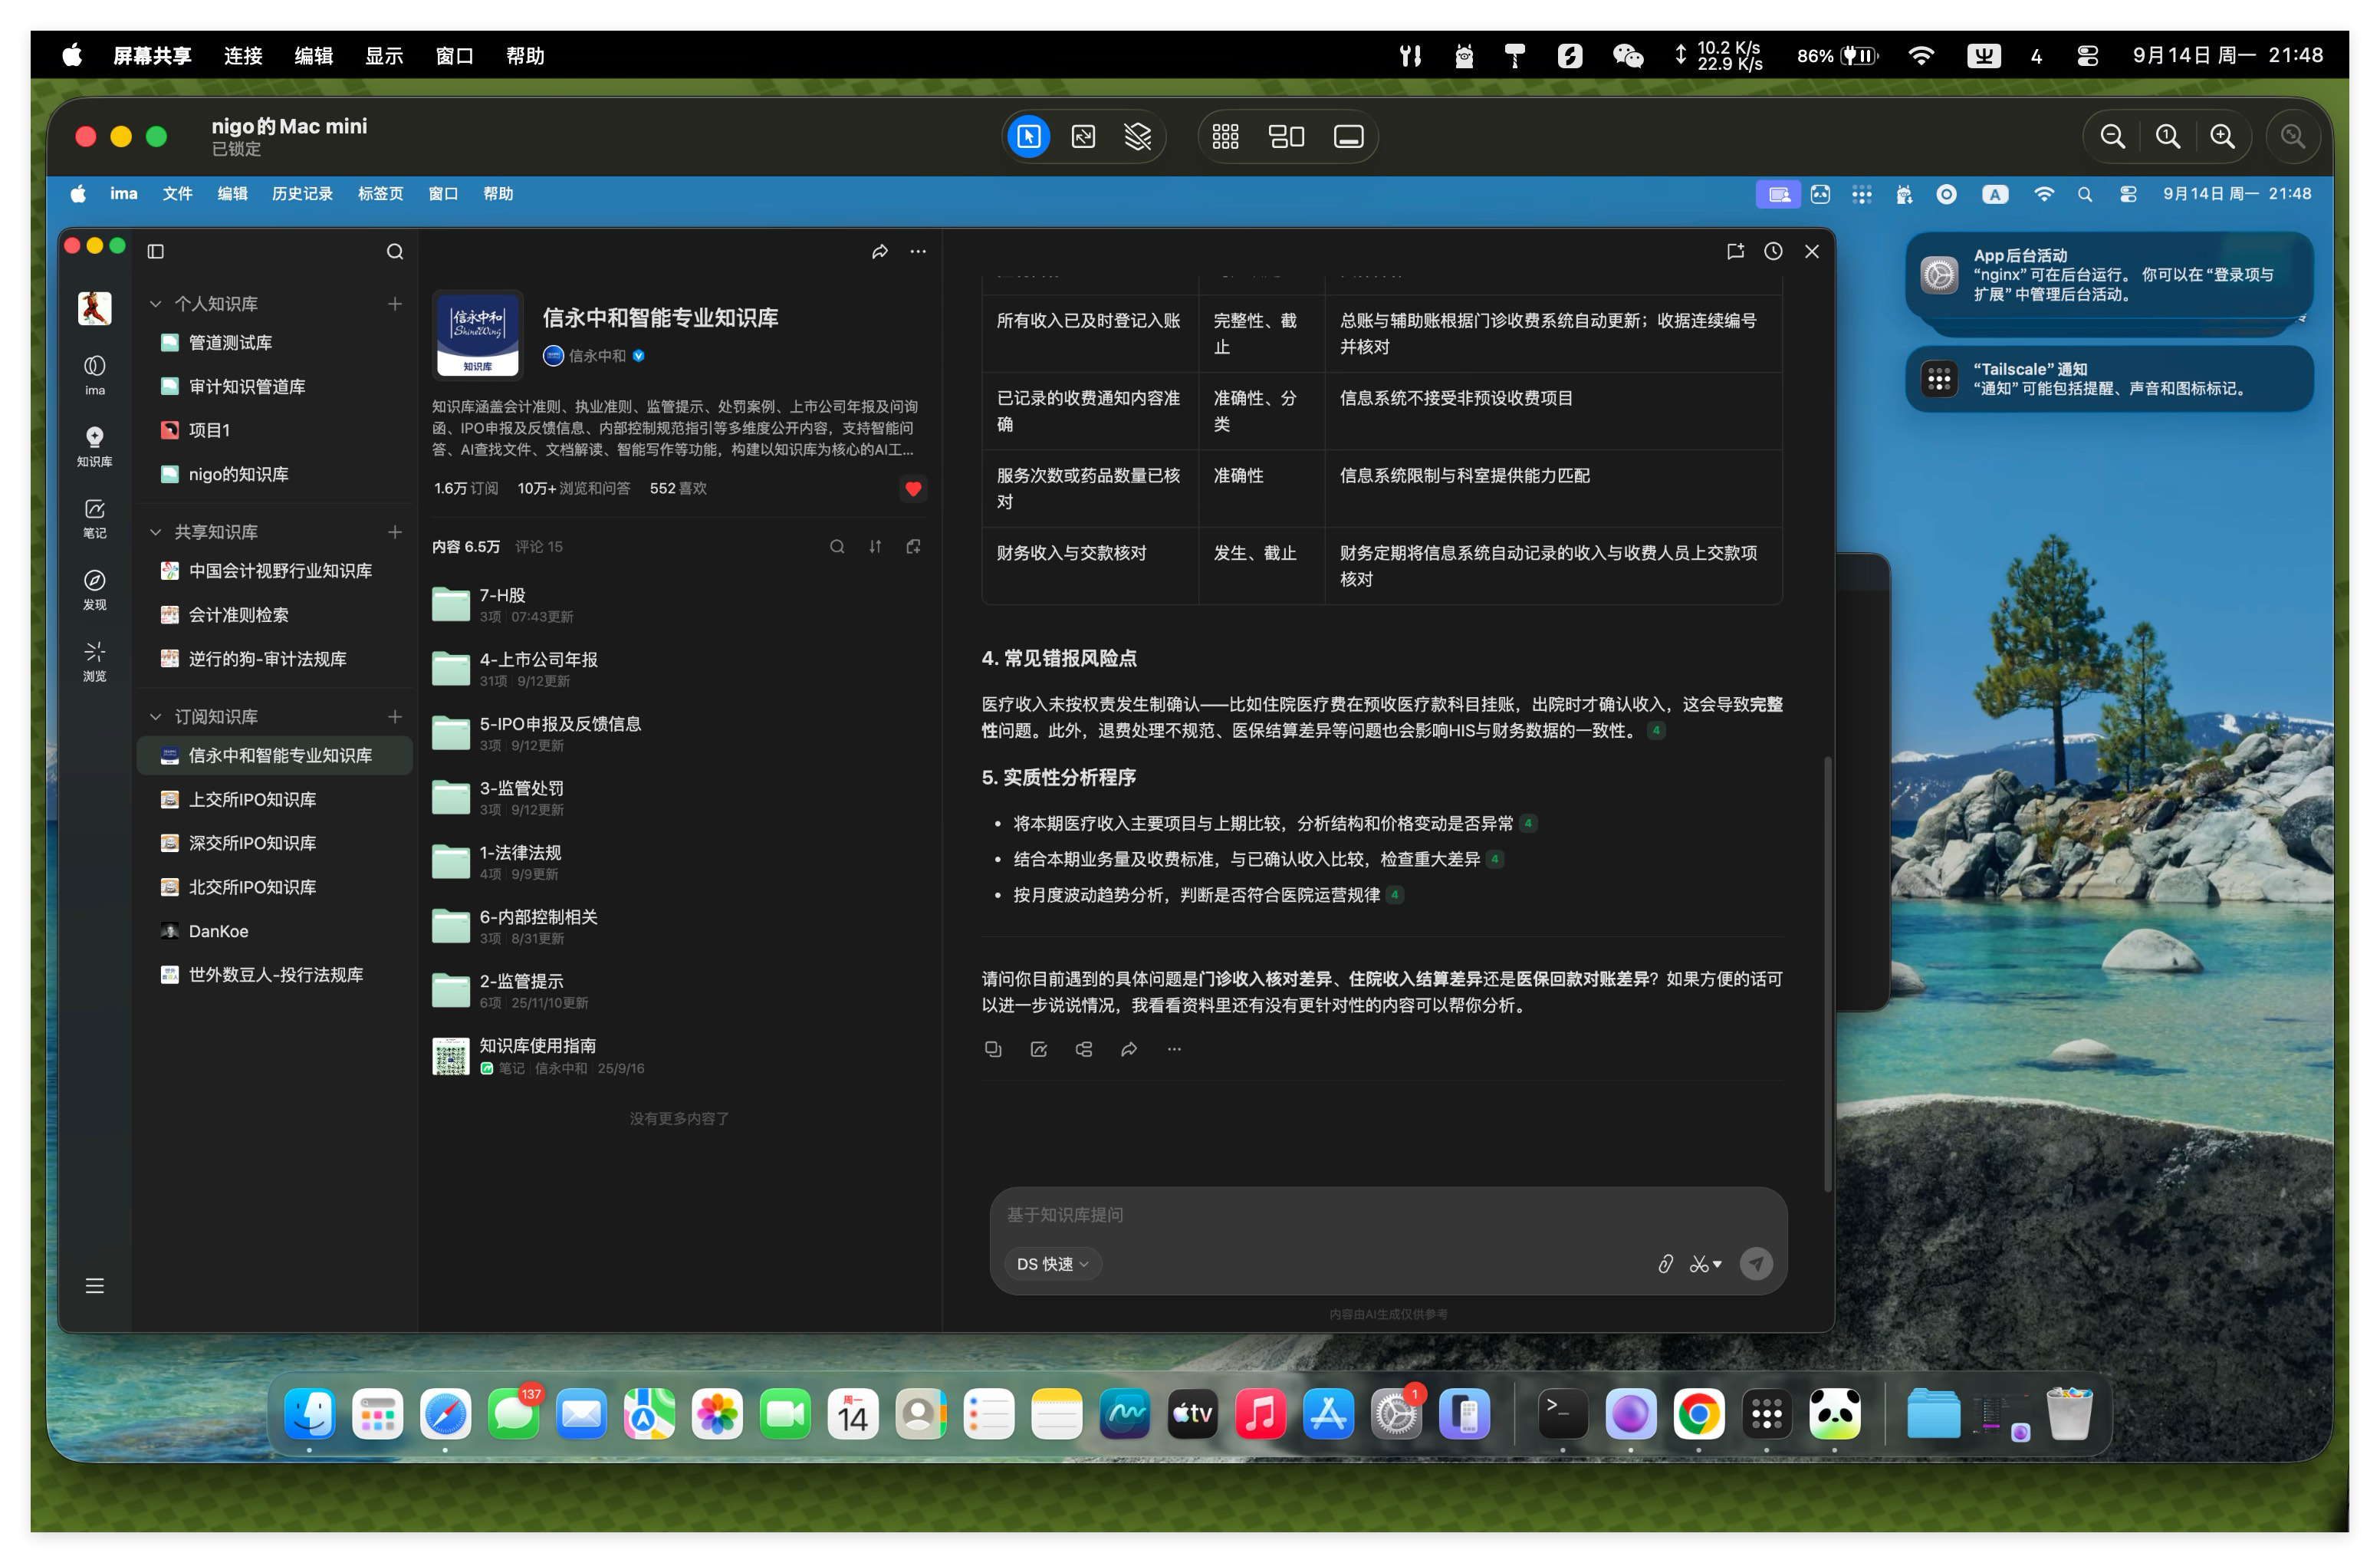2380x1563 pixels.
Task: Switch to observe mode icon in toolbar
Action: click(x=1083, y=136)
